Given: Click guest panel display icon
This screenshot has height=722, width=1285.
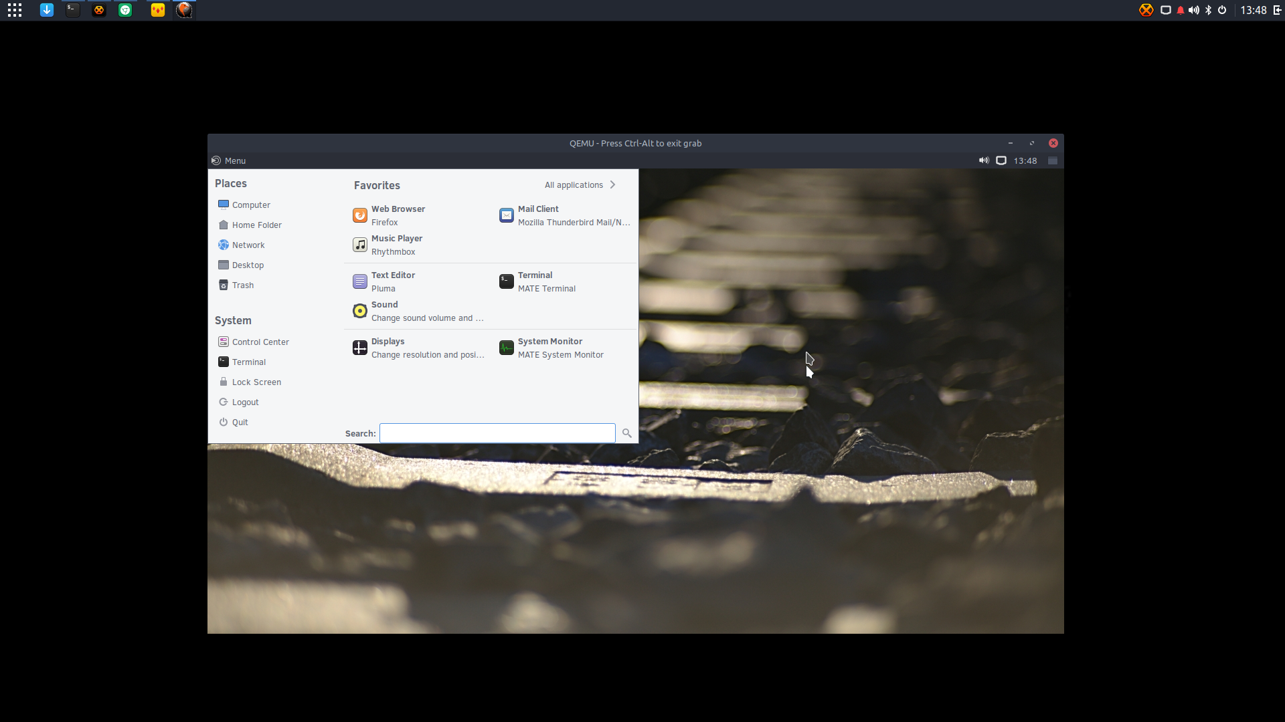Looking at the screenshot, I should pos(1001,160).
